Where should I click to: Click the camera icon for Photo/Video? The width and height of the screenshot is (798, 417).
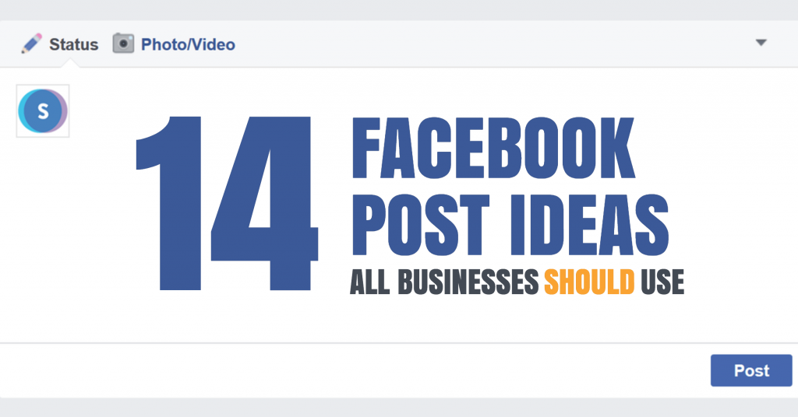123,43
